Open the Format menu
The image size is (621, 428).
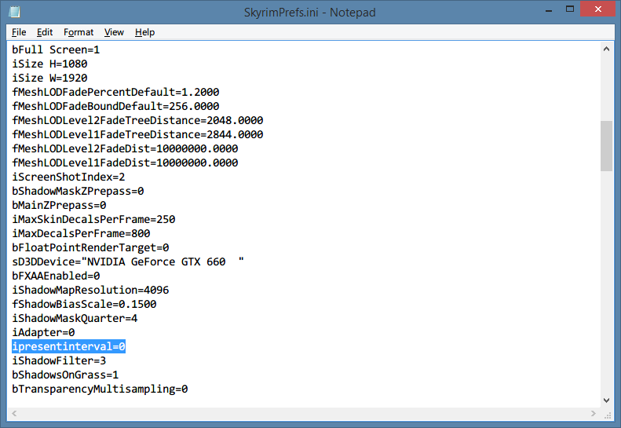[x=79, y=32]
